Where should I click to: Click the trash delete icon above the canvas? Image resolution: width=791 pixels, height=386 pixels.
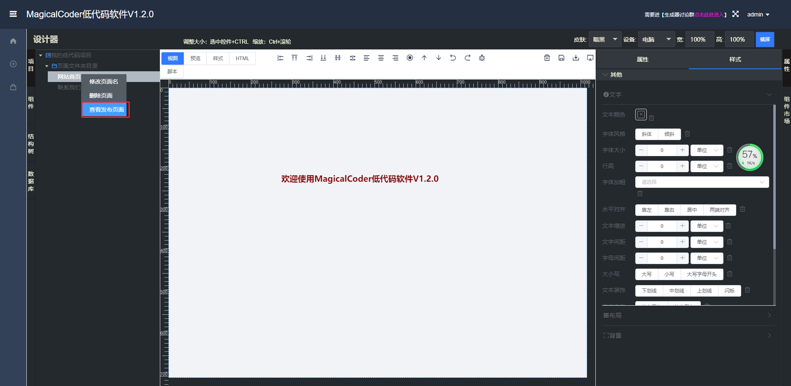point(547,58)
